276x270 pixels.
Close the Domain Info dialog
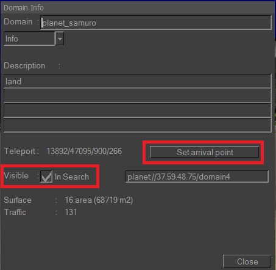click(x=247, y=261)
